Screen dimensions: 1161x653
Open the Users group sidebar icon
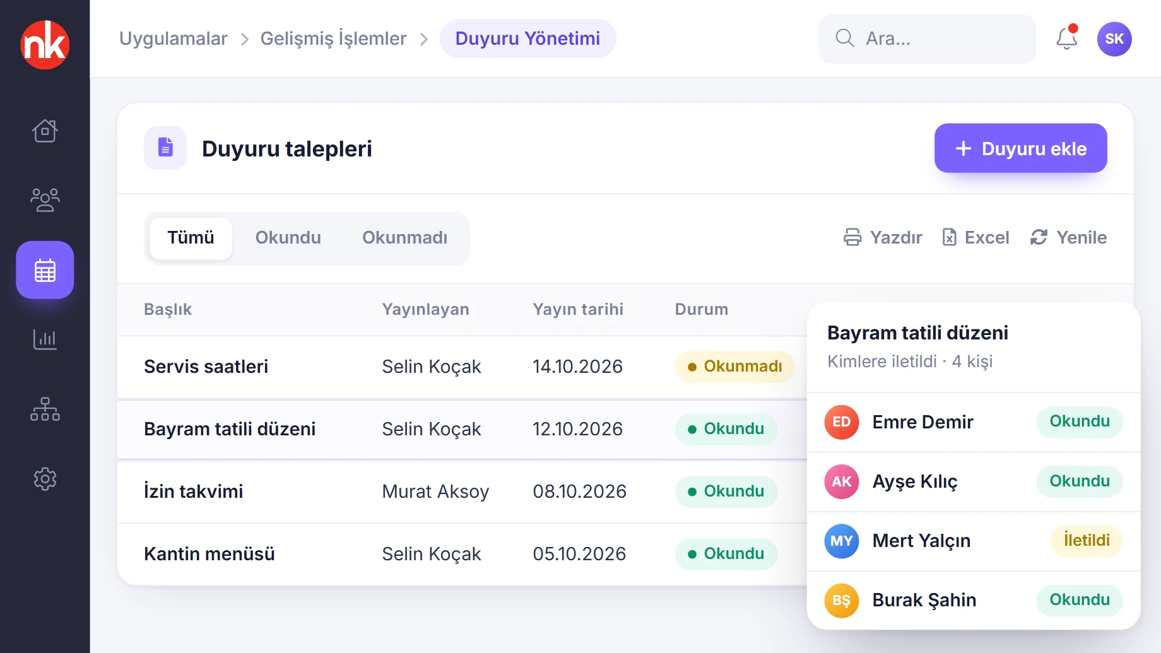(45, 200)
